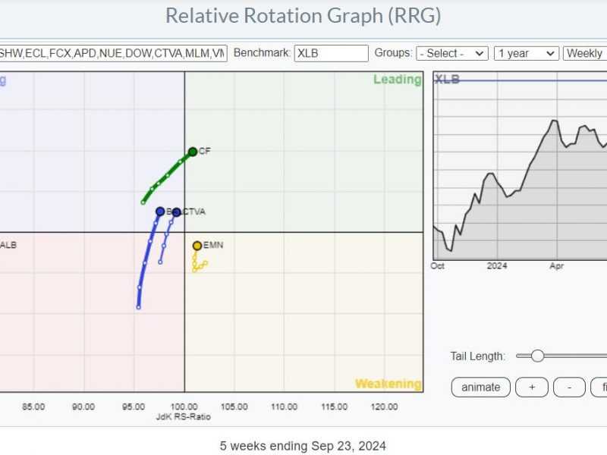Click the EMN yellow head marker
The height and width of the screenshot is (455, 607).
[x=197, y=246]
